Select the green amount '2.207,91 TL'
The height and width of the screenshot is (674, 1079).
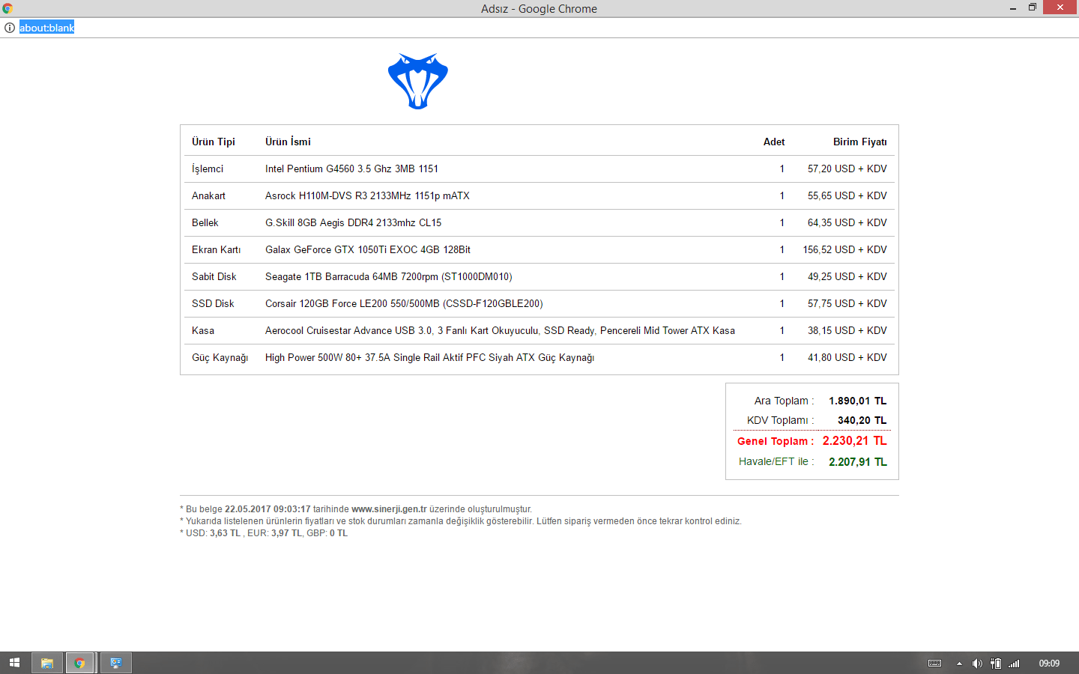(858, 462)
